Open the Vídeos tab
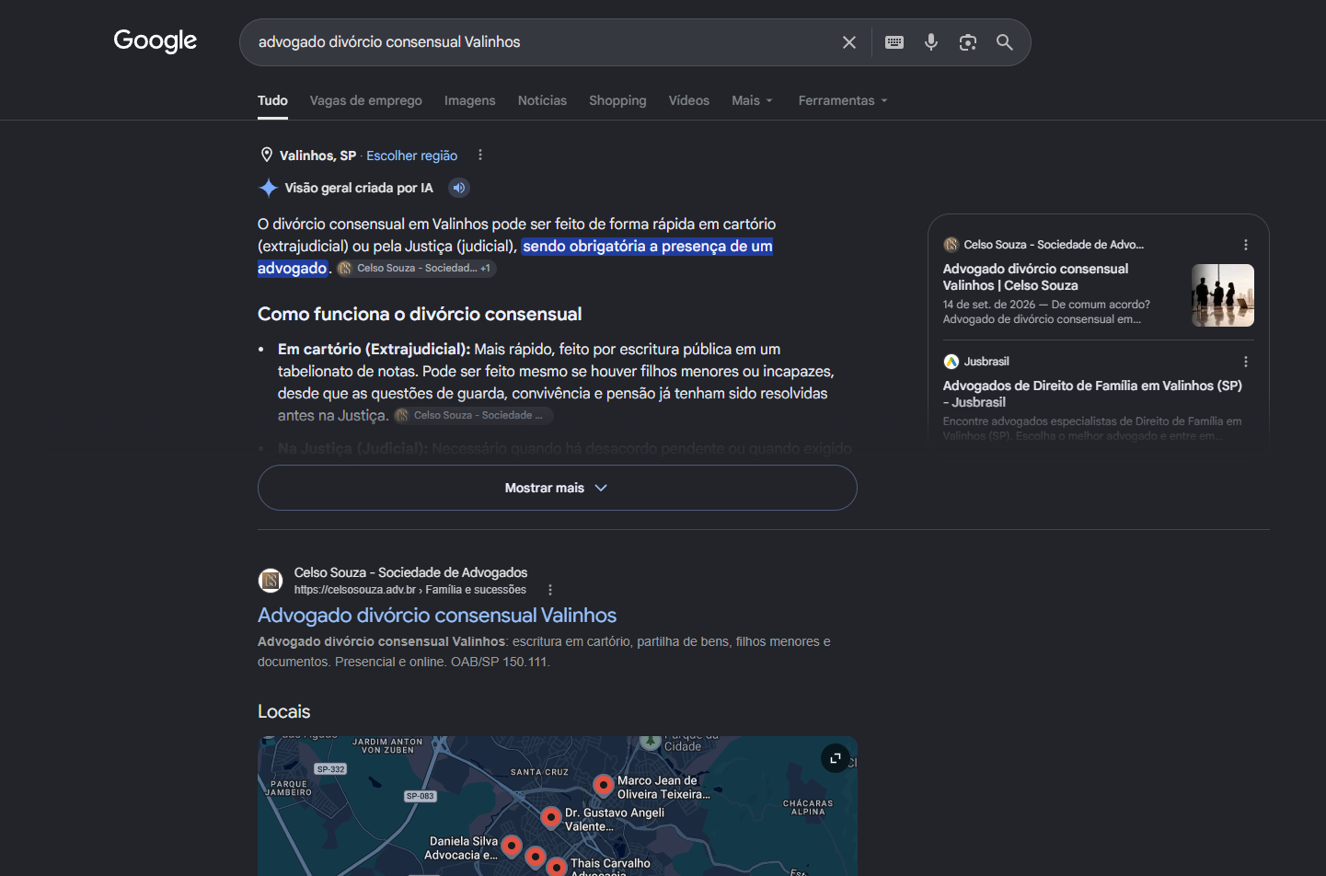 click(x=689, y=100)
